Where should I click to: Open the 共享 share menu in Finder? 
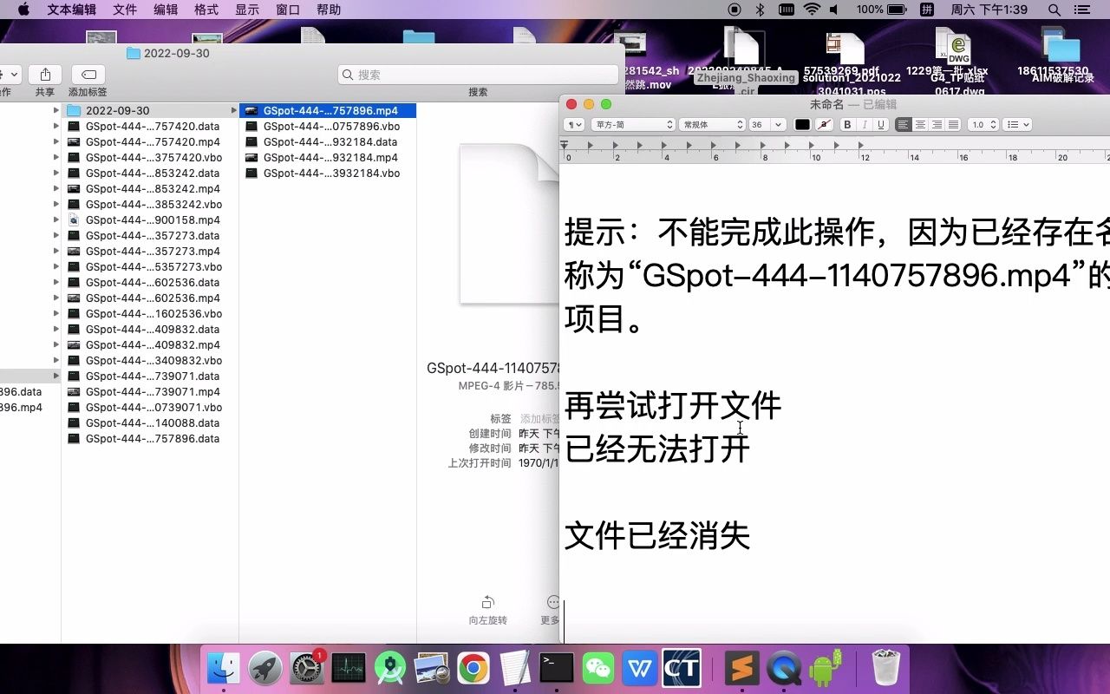tap(44, 76)
